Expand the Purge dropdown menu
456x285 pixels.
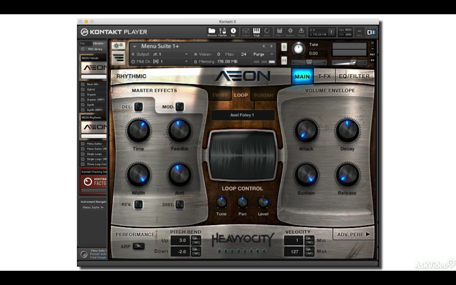pos(263,54)
